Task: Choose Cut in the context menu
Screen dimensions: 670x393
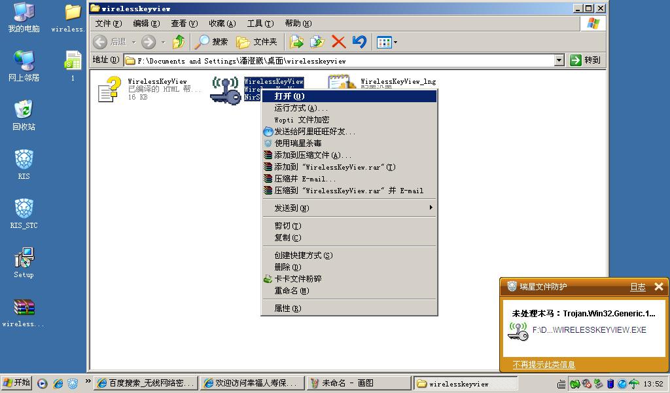Action: tap(349, 226)
